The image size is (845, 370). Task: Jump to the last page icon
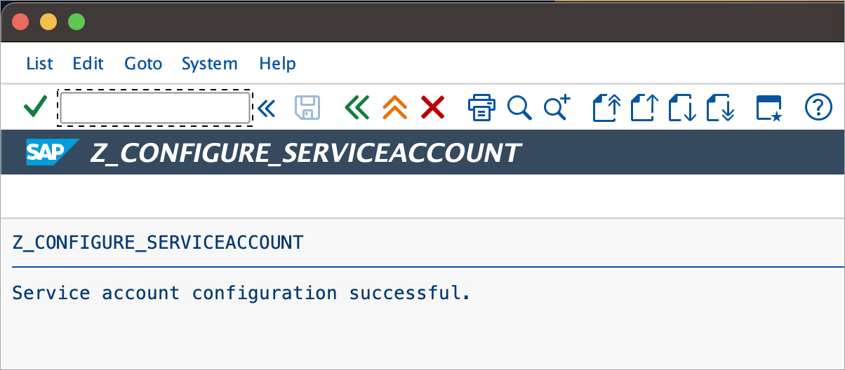tap(721, 108)
